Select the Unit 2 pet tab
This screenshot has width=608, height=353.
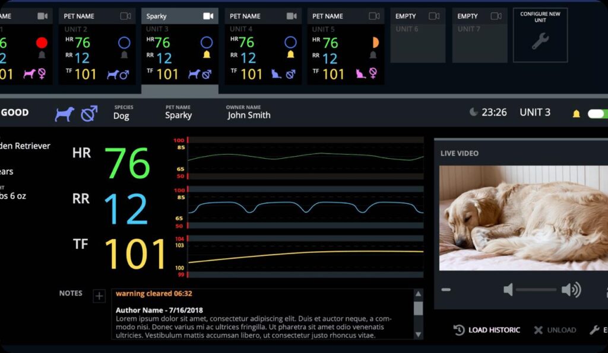click(x=97, y=16)
